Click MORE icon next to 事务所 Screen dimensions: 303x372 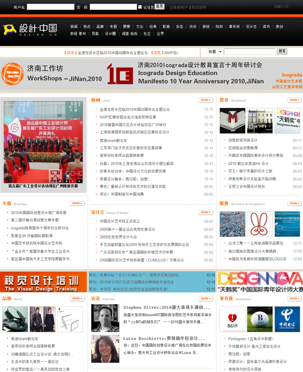click(x=294, y=298)
